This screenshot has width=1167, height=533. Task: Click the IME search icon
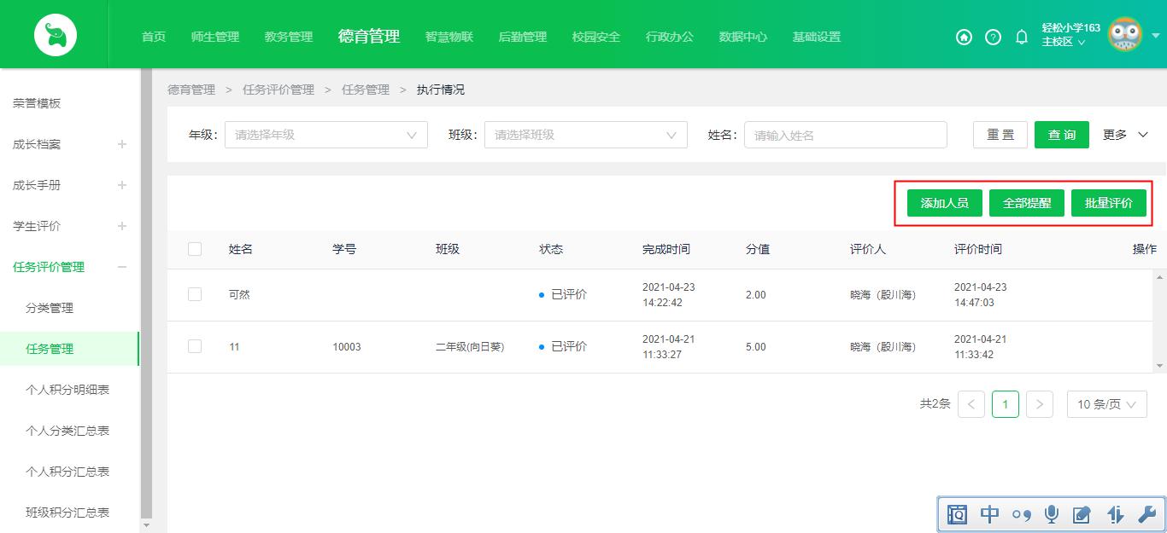pos(957,514)
